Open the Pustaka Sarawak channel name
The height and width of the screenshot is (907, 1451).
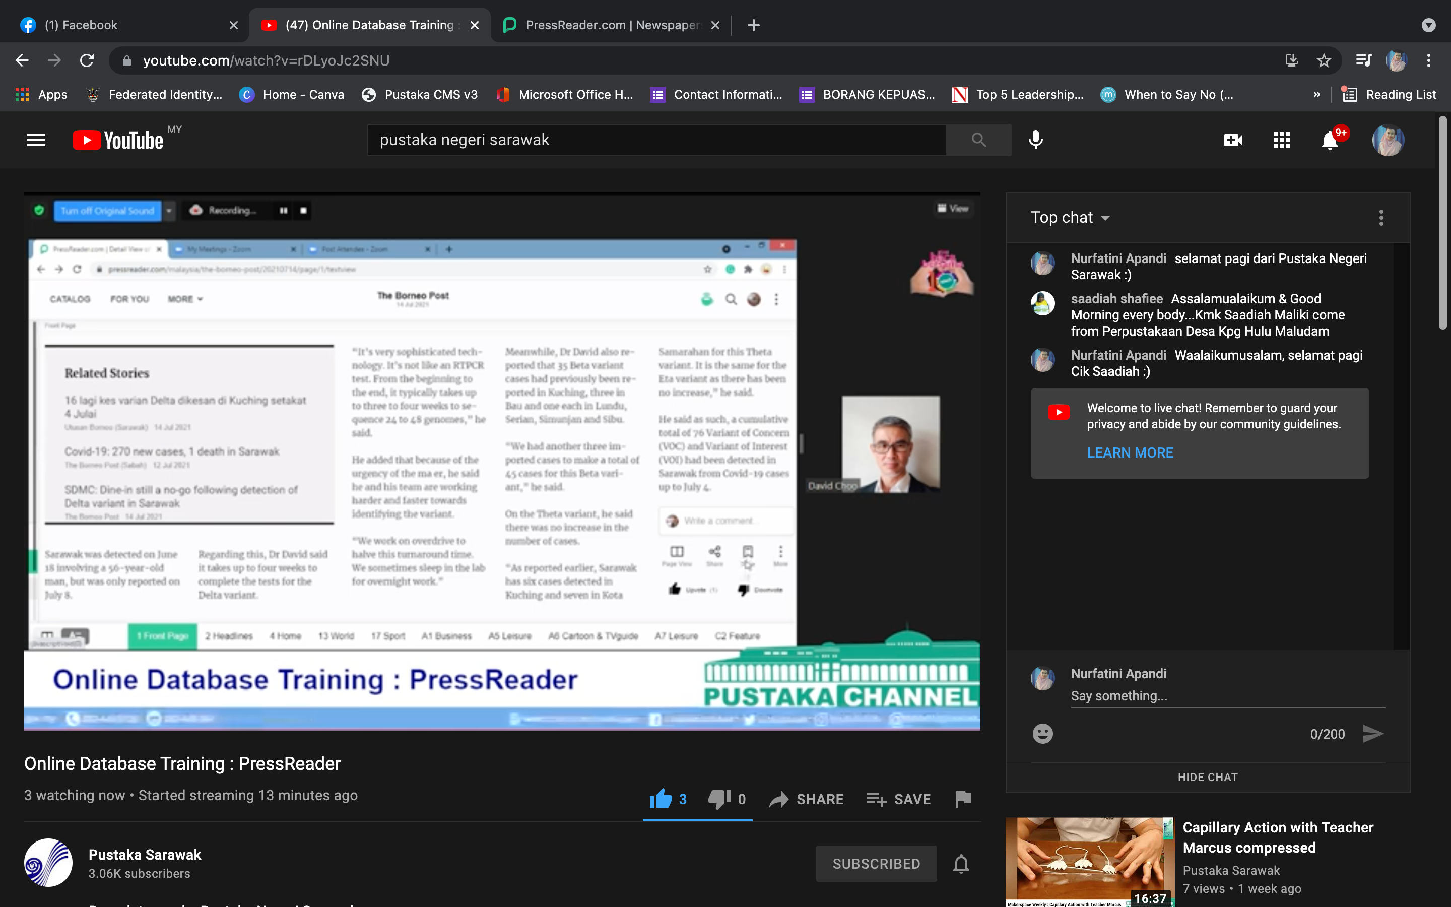tap(145, 854)
